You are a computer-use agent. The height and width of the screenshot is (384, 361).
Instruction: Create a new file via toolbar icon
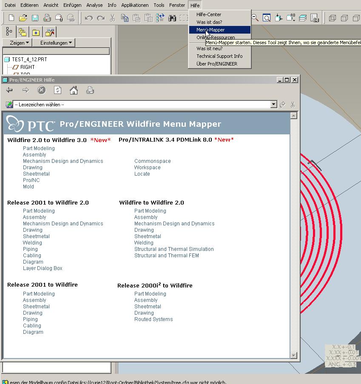(11, 18)
